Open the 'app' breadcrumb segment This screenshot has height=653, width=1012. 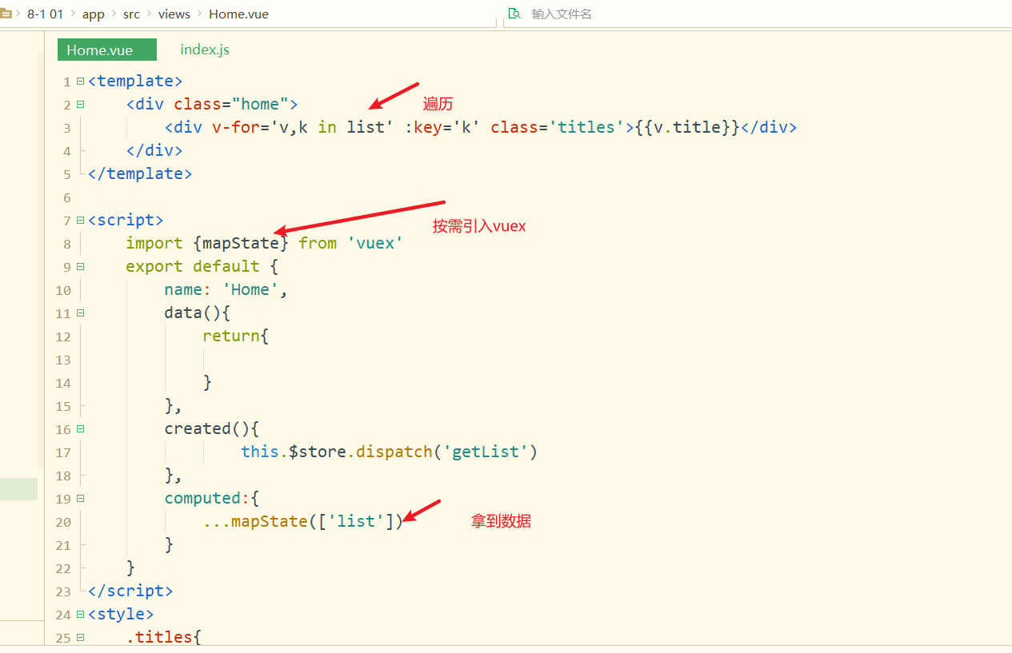[x=94, y=14]
